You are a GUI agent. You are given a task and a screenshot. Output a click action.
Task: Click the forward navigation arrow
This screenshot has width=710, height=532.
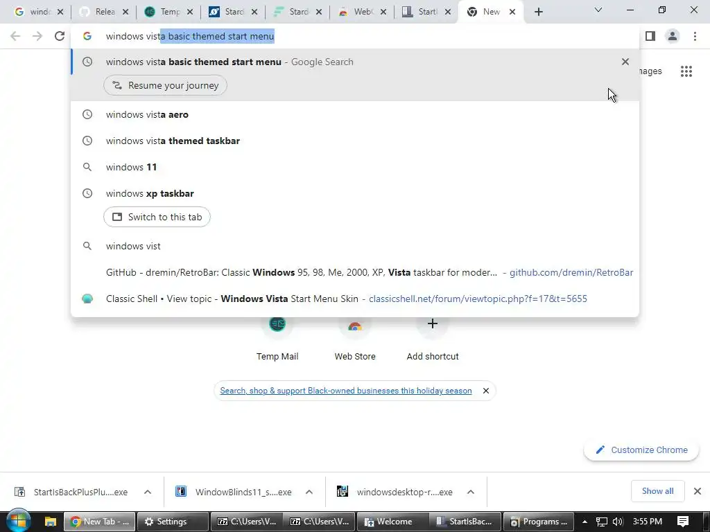coord(37,36)
